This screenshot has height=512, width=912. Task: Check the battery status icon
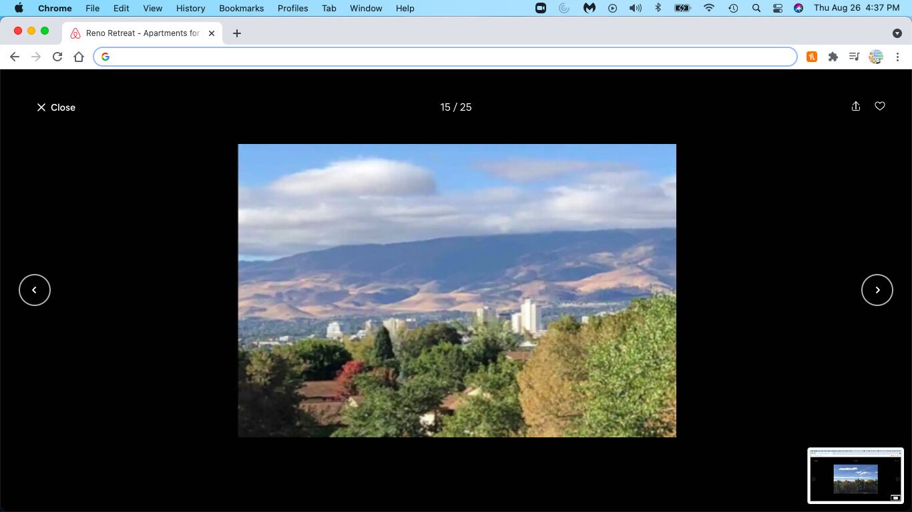[x=682, y=8]
